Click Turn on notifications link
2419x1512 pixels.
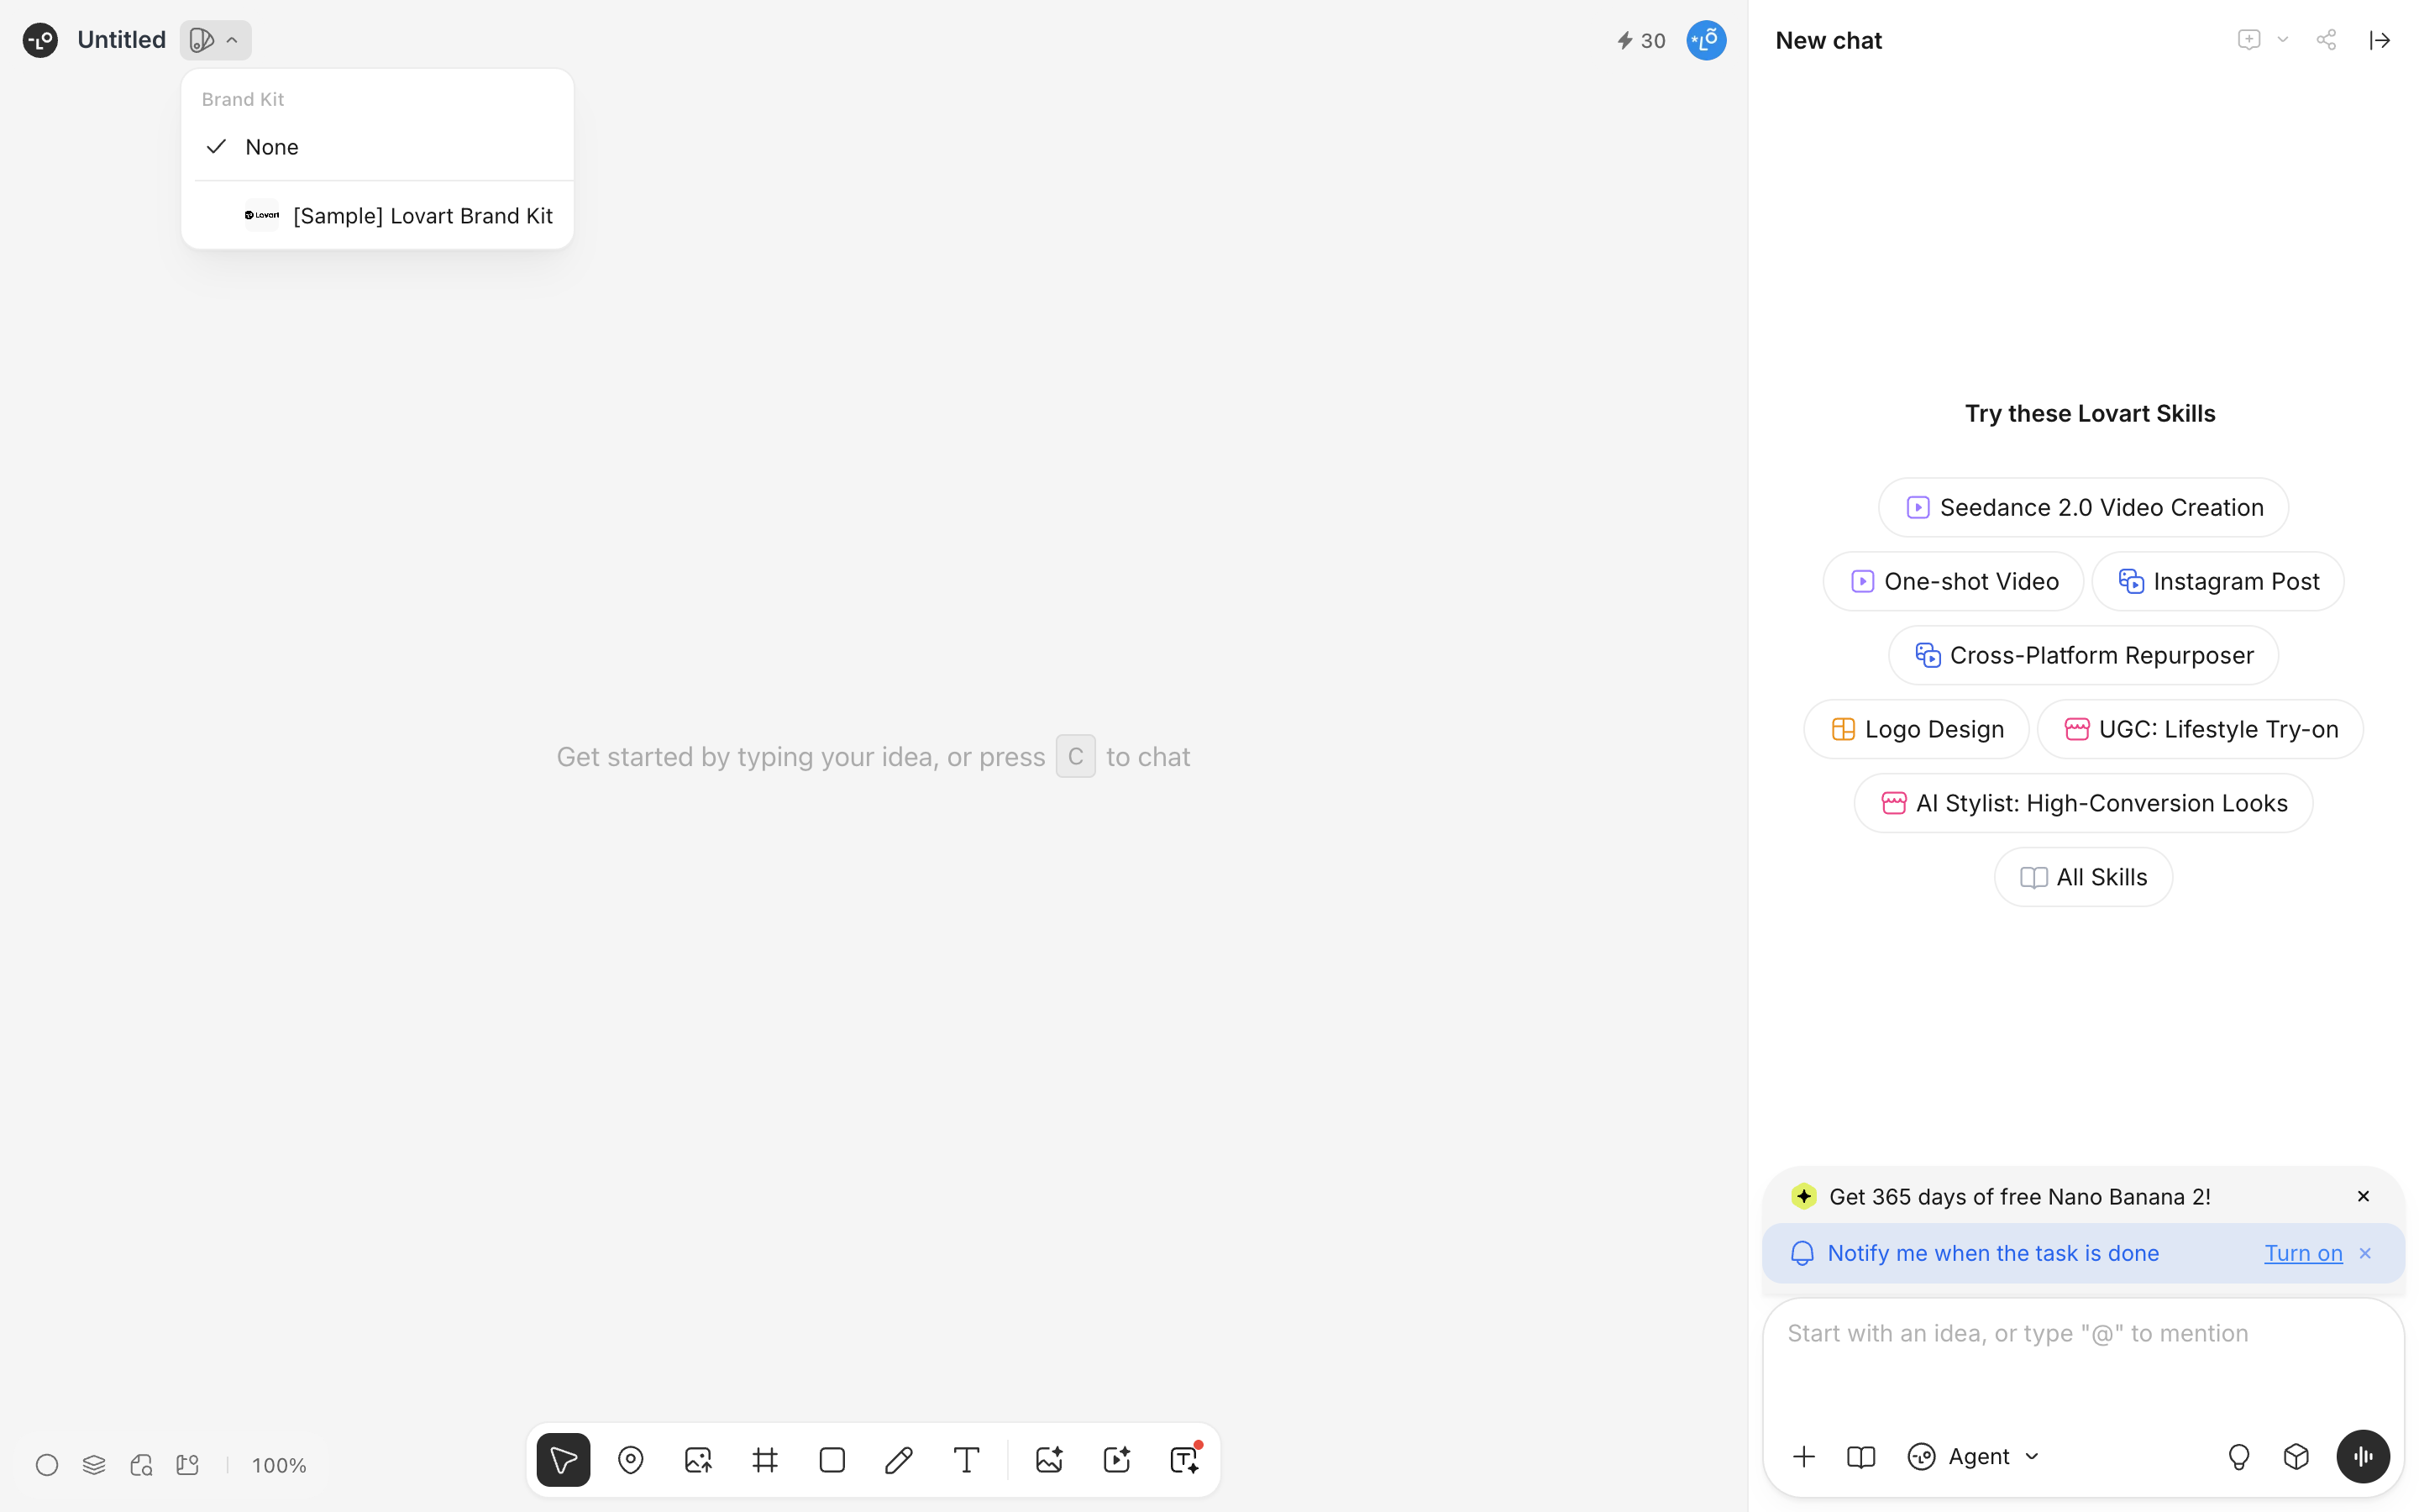click(x=2303, y=1253)
